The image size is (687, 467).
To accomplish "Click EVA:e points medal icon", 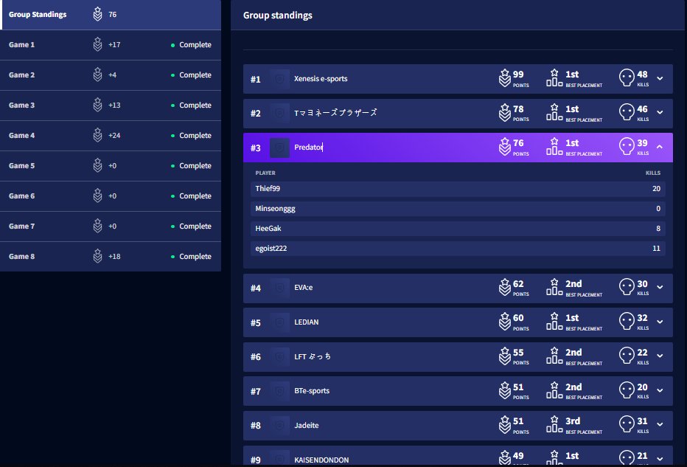I will pyautogui.click(x=505, y=287).
